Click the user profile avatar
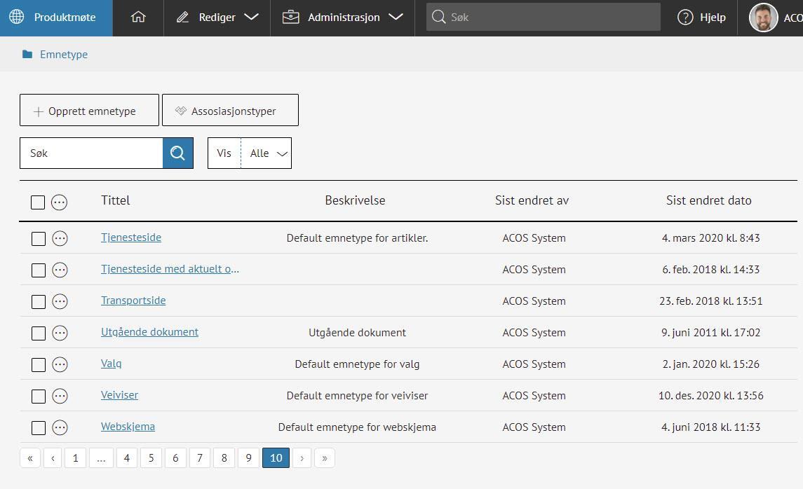This screenshot has height=489, width=803. pos(763,18)
